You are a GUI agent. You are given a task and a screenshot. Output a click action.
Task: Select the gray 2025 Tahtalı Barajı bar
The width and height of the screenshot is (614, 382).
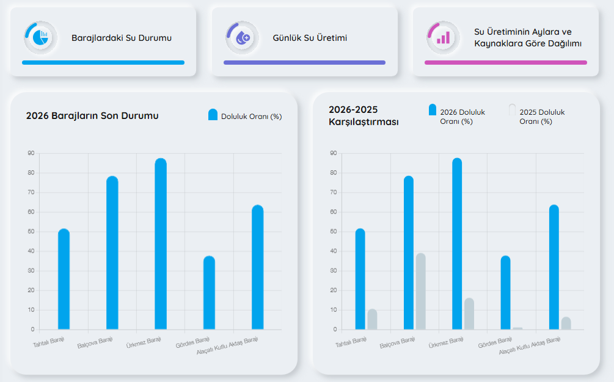click(x=373, y=319)
